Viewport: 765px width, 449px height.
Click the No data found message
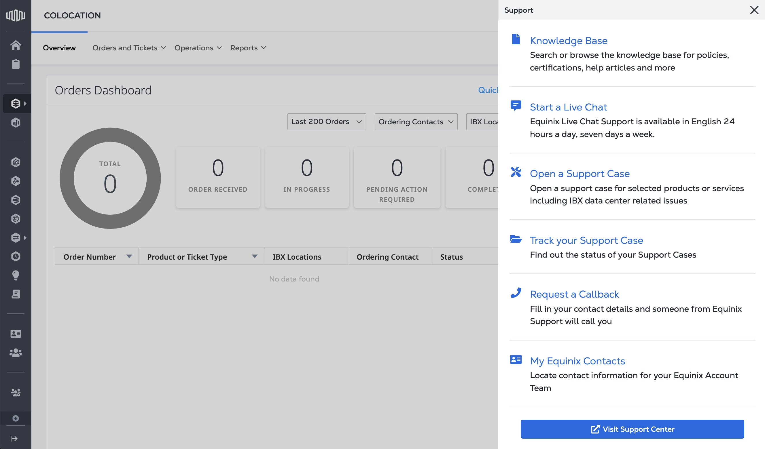(294, 279)
